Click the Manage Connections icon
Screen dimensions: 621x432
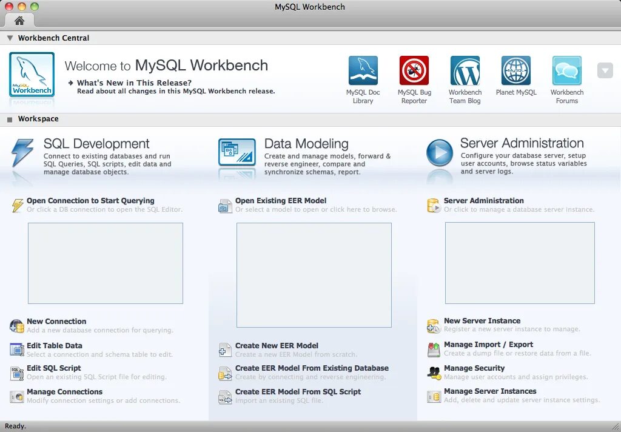[x=17, y=397]
